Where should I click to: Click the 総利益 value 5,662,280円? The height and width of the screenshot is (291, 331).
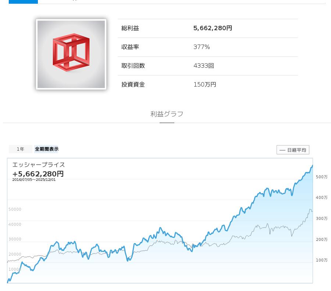tap(213, 28)
